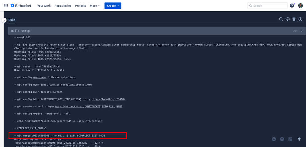Screen dimensions: 306x147
Task: Select 'HEAD is now at 74f31ab27 fix tests' line
Action: 39,70
